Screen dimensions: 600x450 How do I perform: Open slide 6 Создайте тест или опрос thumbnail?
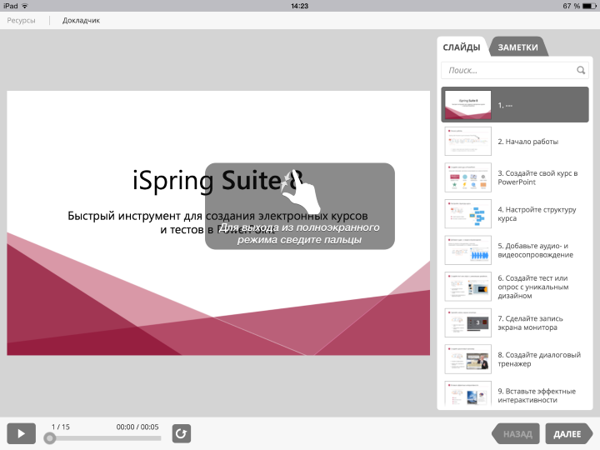click(468, 287)
